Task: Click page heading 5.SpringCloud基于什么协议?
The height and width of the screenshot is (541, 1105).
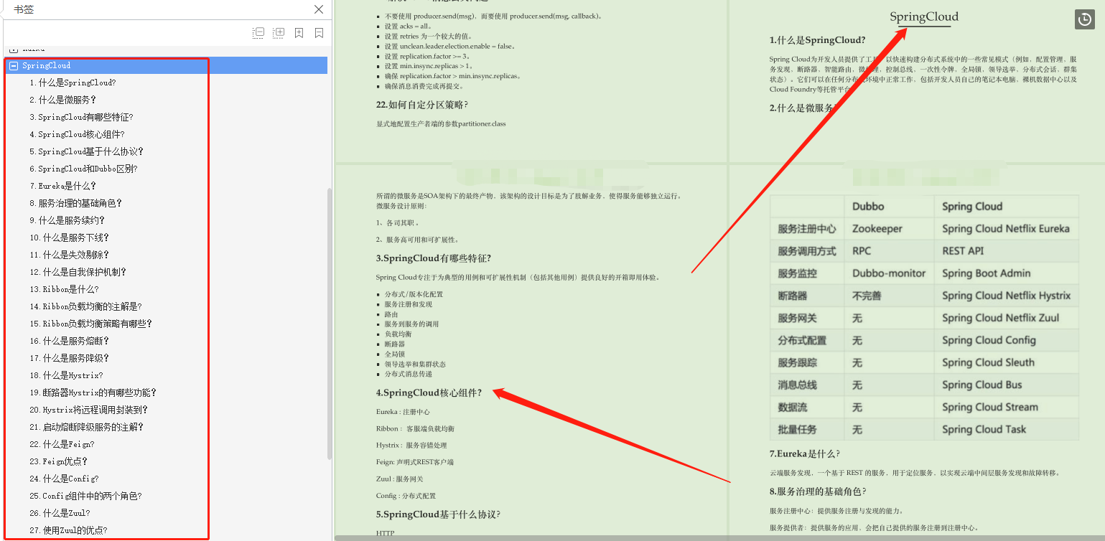Action: click(x=438, y=514)
